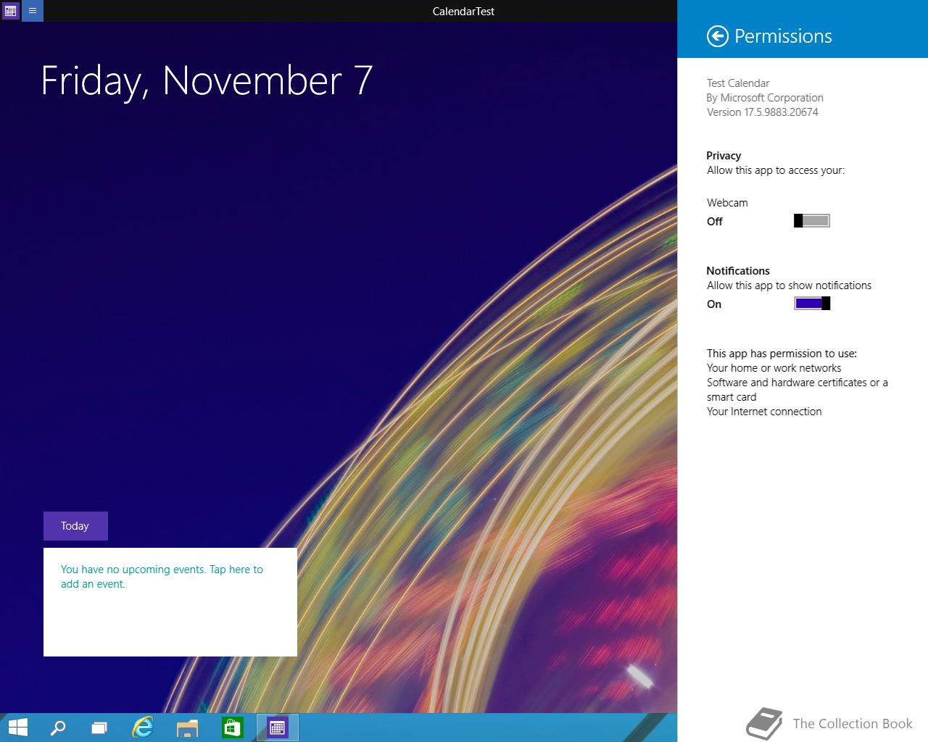Launch Internet Explorer from taskbar
Viewport: 928px width, 742px height.
[143, 728]
